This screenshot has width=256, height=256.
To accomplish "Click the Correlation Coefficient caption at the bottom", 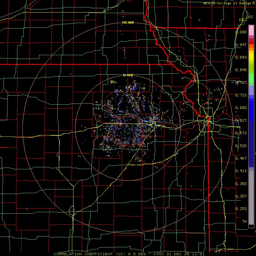I will click(129, 254).
